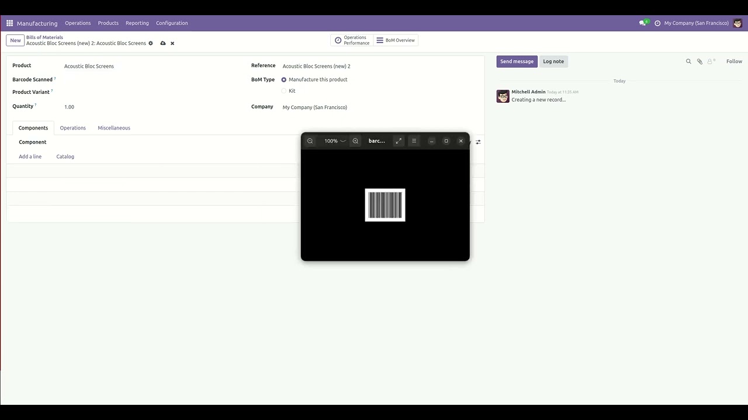The height and width of the screenshot is (420, 748).
Task: Open Mitchell Admin user avatar menu
Action: tap(738, 23)
